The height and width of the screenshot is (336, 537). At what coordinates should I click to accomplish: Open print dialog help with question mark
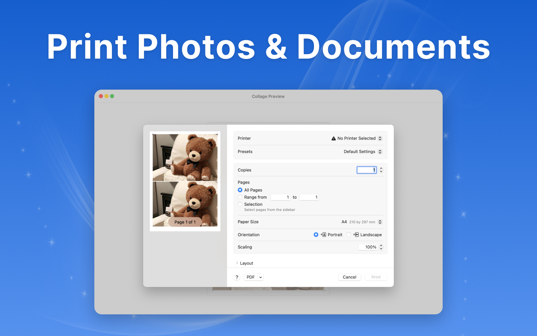(x=237, y=277)
